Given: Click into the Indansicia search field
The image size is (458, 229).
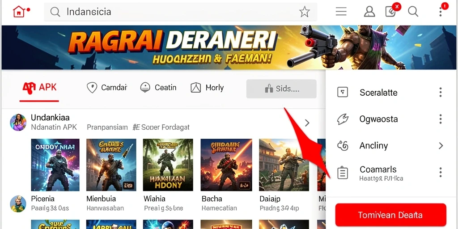Looking at the screenshot, I should pos(180,12).
